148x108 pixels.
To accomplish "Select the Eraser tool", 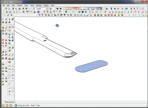I will click(6, 22).
